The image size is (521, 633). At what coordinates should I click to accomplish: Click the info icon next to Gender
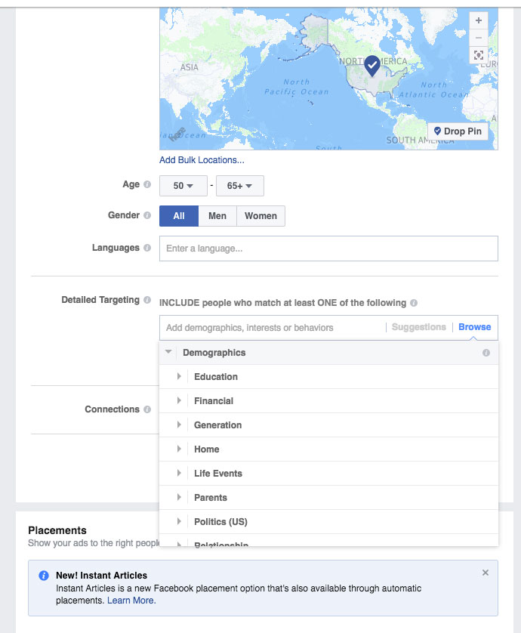coord(147,215)
